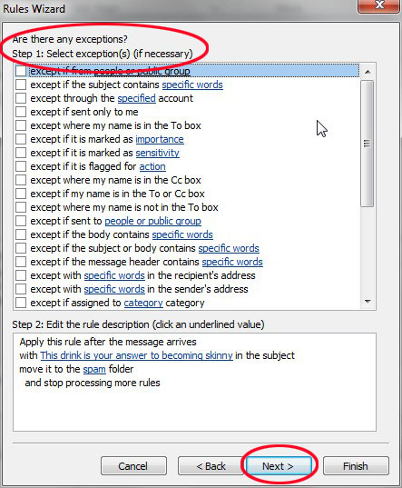Click the exceptions list scrollbar thumb
The width and height of the screenshot is (402, 488).
(x=368, y=144)
